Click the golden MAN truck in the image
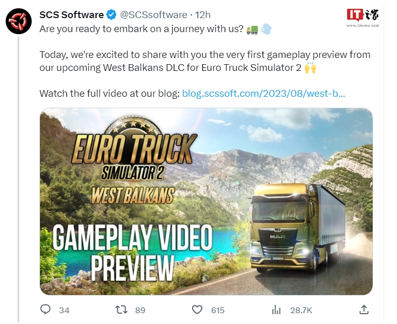Viewport: 397px width, 324px height. (297, 227)
